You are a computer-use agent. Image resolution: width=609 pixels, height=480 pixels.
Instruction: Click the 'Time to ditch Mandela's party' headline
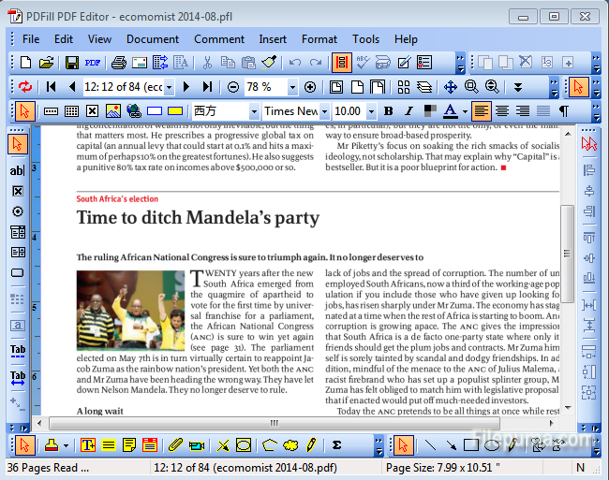198,219
